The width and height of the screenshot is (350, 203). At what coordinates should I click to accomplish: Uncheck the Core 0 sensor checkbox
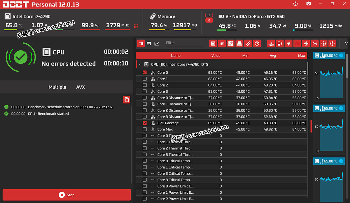click(145, 73)
